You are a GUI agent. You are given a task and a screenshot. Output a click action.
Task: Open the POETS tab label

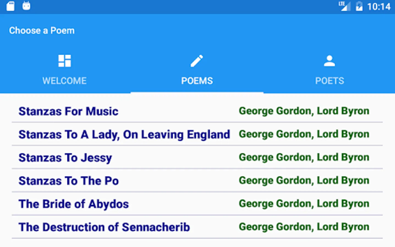click(330, 81)
